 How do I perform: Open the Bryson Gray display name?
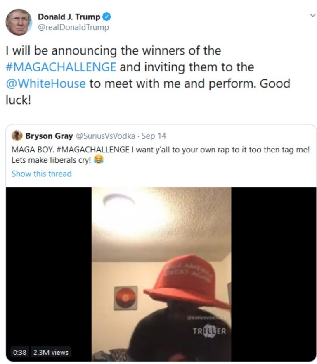[49, 136]
